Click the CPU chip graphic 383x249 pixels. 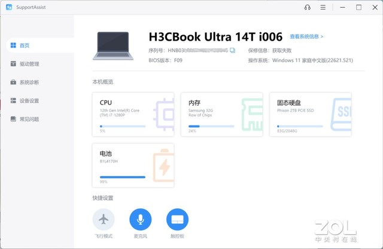tap(164, 114)
